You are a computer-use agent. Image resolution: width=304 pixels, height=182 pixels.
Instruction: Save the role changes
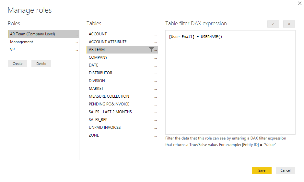pyautogui.click(x=262, y=170)
